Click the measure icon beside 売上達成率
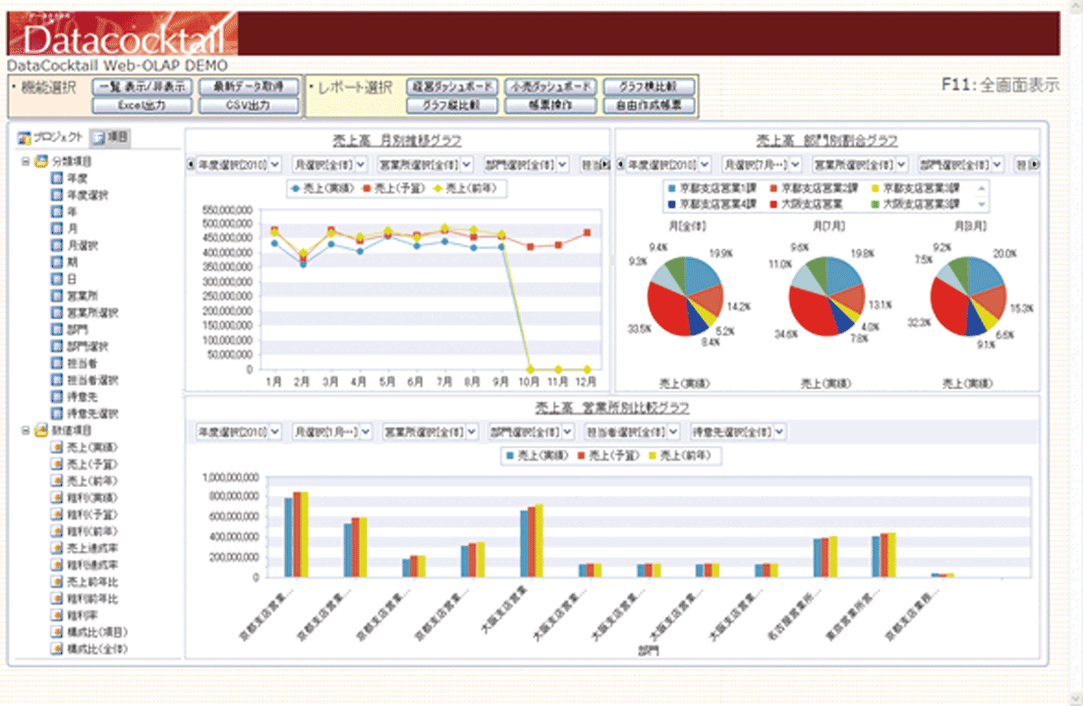 point(57,548)
